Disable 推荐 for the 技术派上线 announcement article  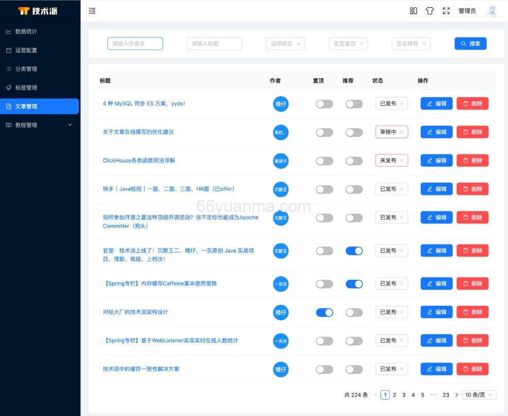point(354,251)
